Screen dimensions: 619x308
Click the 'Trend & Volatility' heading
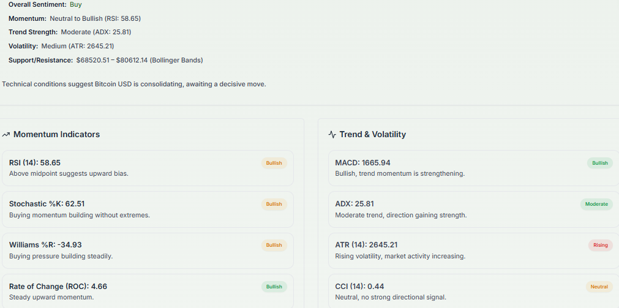(x=373, y=134)
